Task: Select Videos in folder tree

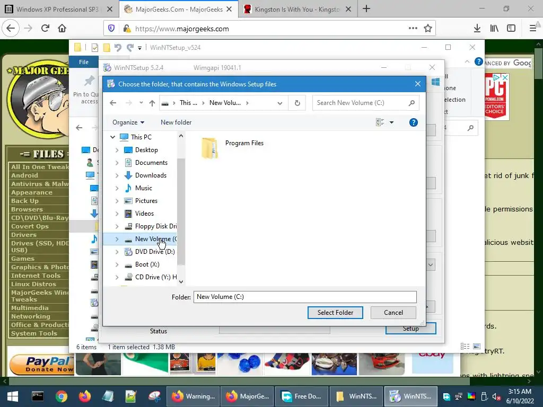Action: pos(144,214)
